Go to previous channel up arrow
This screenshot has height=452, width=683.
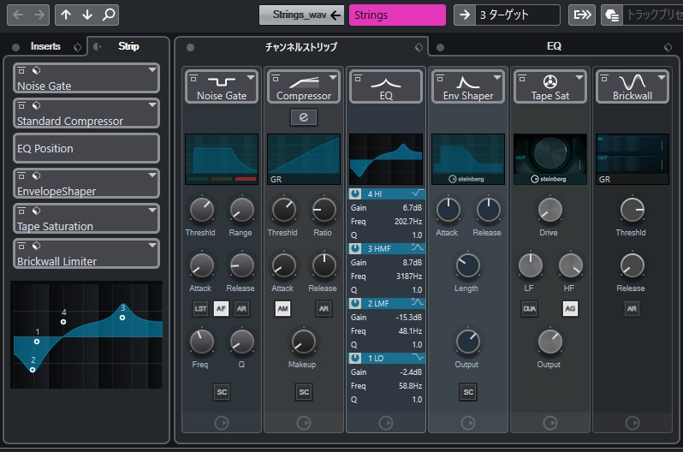point(66,15)
